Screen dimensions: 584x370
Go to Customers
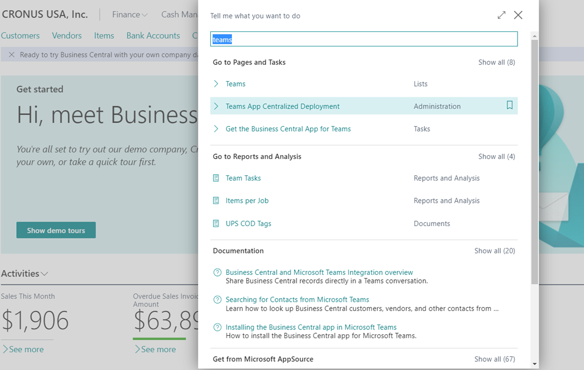[x=20, y=35]
